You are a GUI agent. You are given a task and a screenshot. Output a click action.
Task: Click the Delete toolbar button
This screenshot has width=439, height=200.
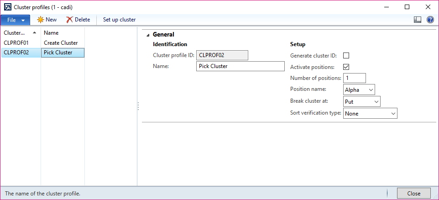pos(78,20)
